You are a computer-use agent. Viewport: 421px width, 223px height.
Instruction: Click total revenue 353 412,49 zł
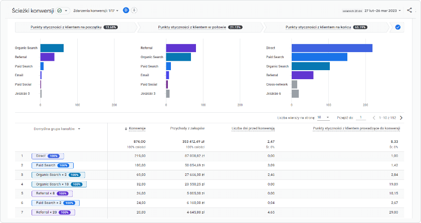(193, 141)
